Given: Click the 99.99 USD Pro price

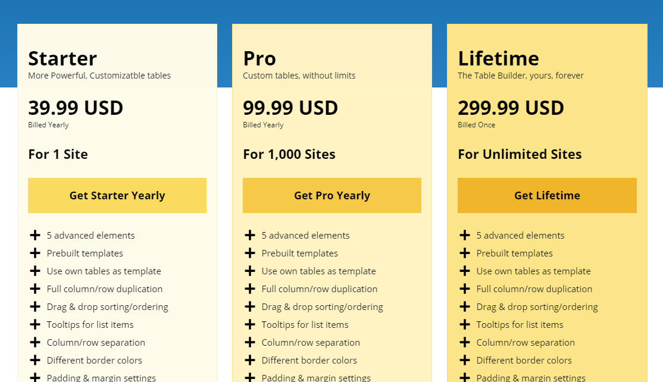Looking at the screenshot, I should 290,108.
